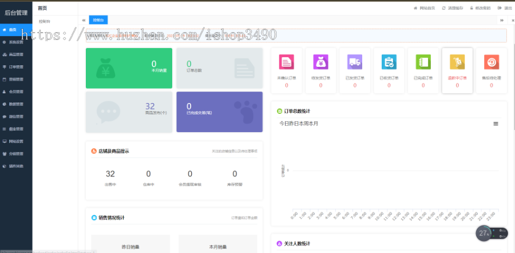The height and width of the screenshot is (253, 515).
Task: Click the blue 销售情况统计 heading icon
Action: pyautogui.click(x=94, y=218)
